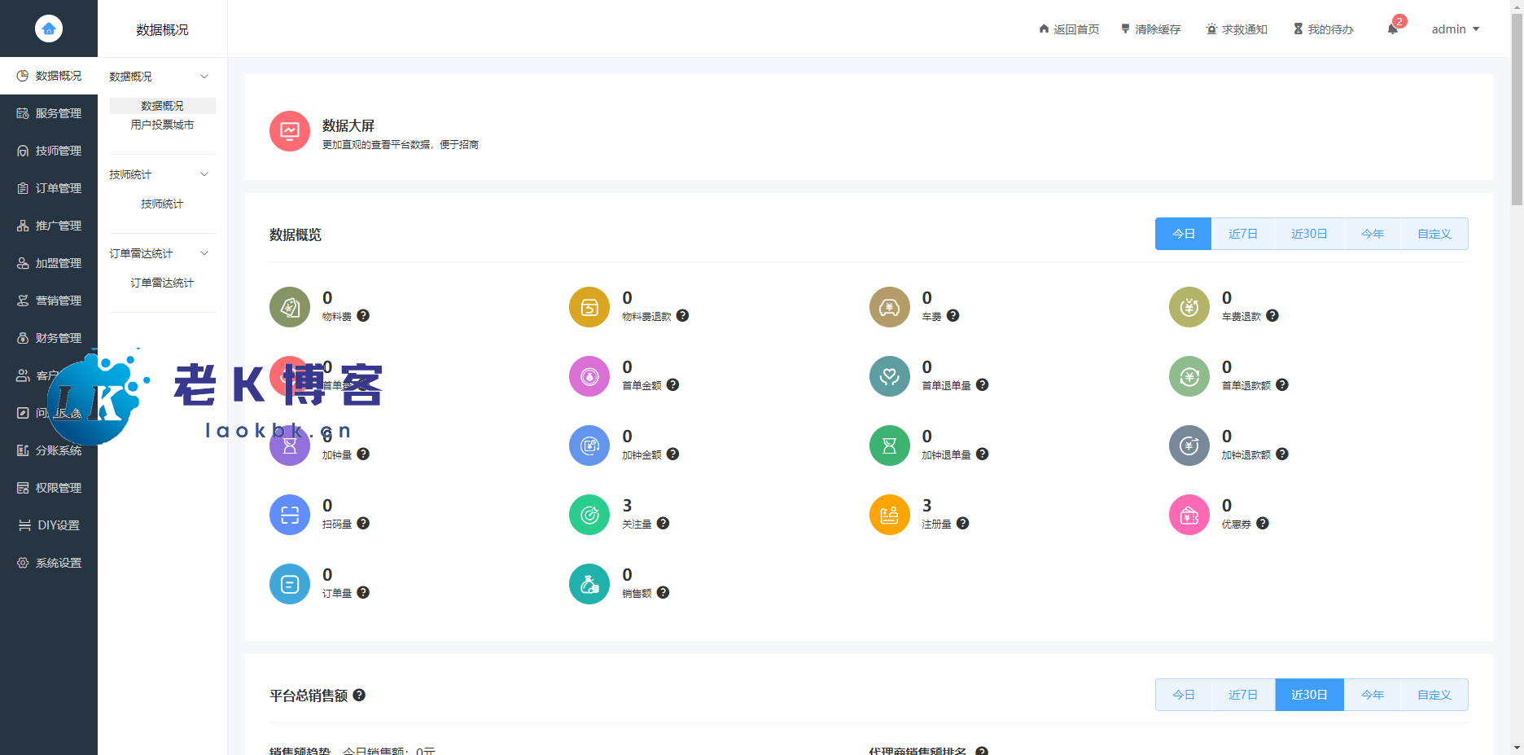Click the 销售额 money bag icon
This screenshot has height=755, width=1524.
coord(589,584)
